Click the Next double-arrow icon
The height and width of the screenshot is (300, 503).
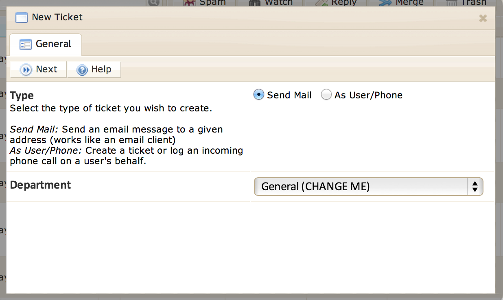pos(26,70)
